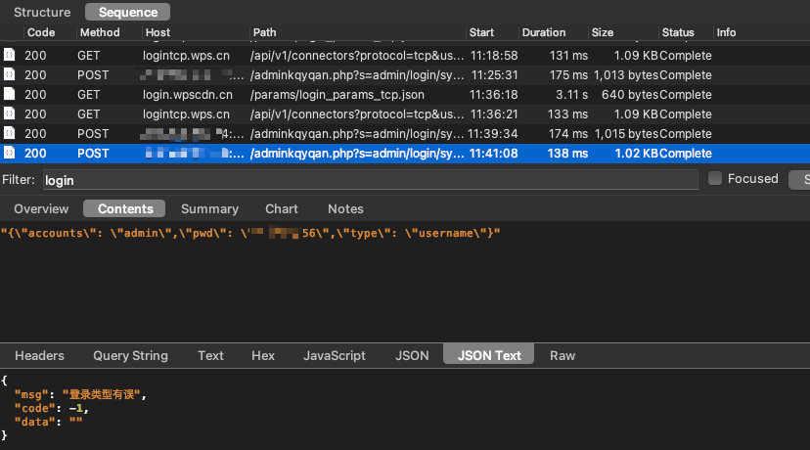This screenshot has width=810, height=450.
Task: Switch response view to JavaScript
Action: pos(335,355)
